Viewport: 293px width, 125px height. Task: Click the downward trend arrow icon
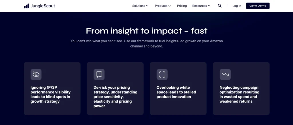(x=225, y=74)
